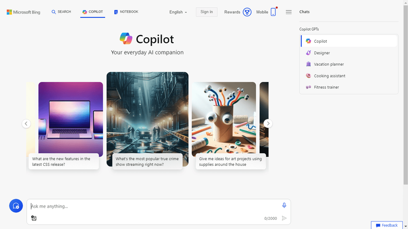Open the Rewards trophy icon

247,12
